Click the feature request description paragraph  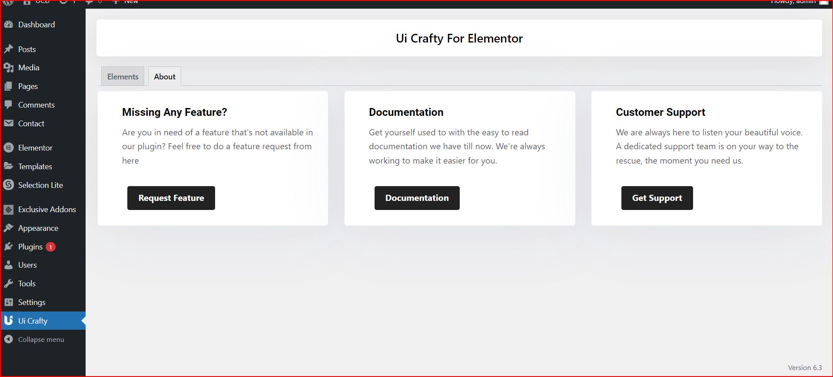coord(217,146)
